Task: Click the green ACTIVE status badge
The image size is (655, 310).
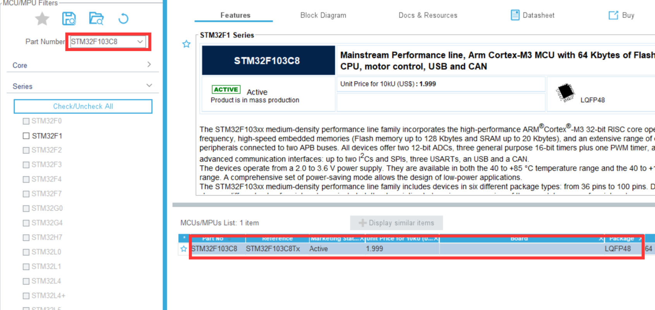Action: pos(226,89)
